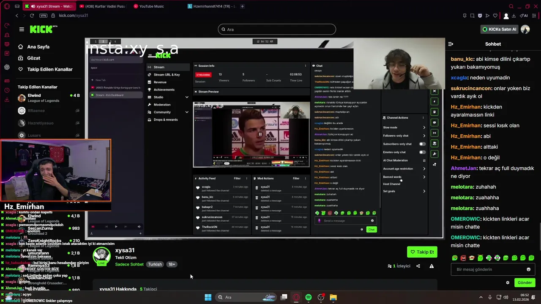Screen dimensions: 541x304
Task: Reload the page in browser
Action: click(x=32, y=16)
